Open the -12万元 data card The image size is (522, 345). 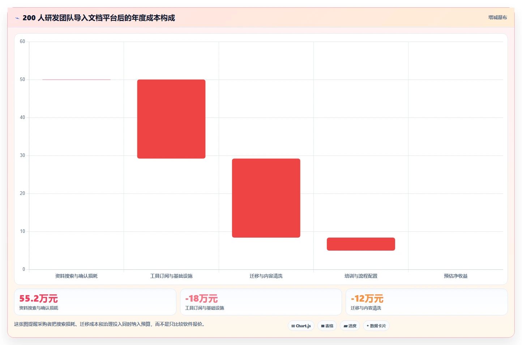(427, 302)
